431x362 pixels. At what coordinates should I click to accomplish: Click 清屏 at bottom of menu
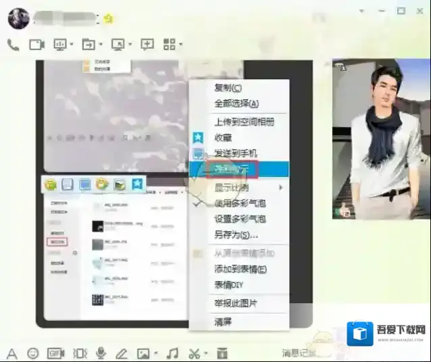[223, 321]
